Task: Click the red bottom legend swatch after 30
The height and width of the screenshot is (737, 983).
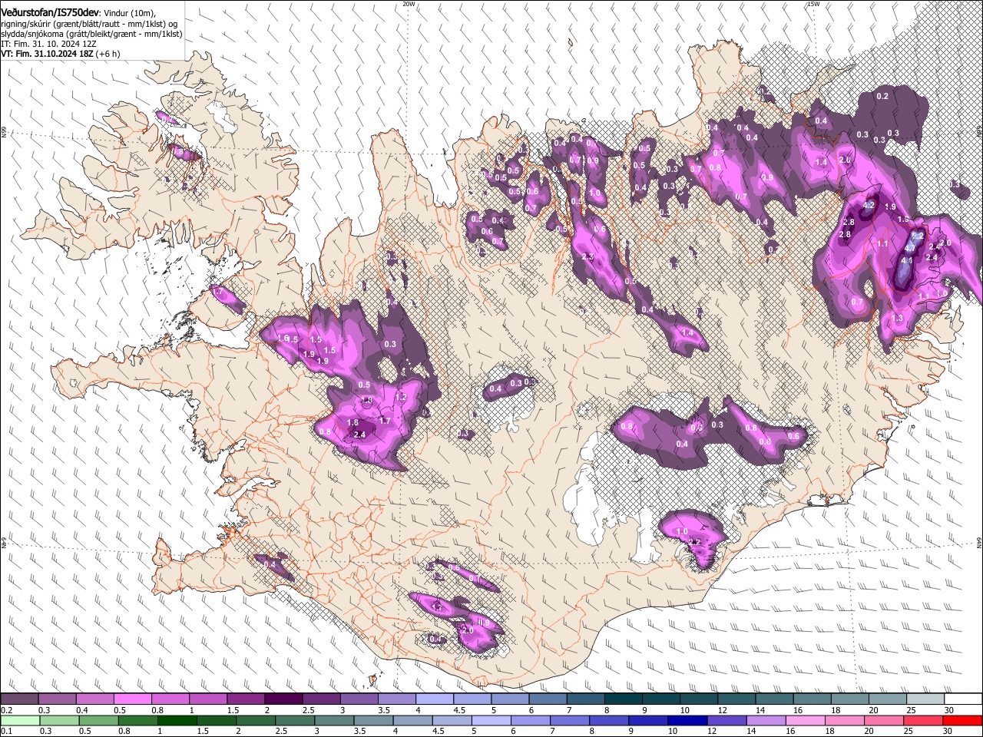Action: click(963, 720)
